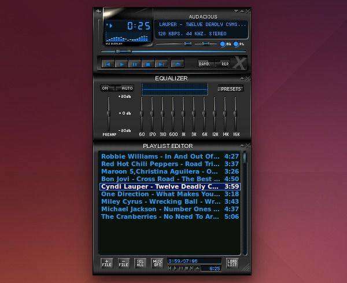Open the Audacious main menu icon
Viewport: 347px width, 283px height.
coord(98,11)
